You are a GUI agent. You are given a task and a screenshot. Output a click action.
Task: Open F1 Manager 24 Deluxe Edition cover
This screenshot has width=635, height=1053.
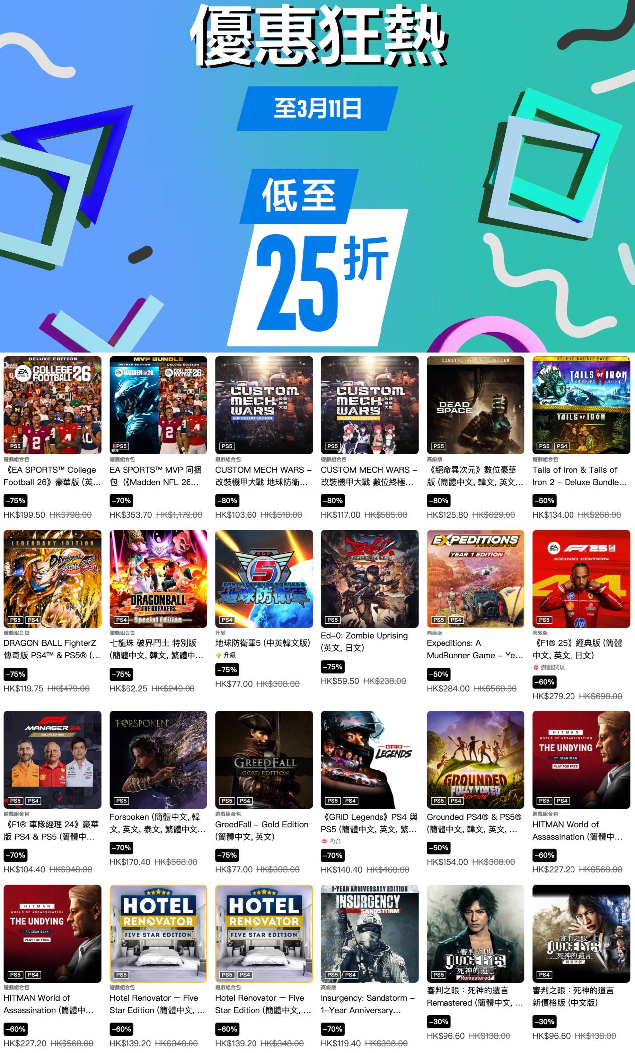pyautogui.click(x=53, y=760)
